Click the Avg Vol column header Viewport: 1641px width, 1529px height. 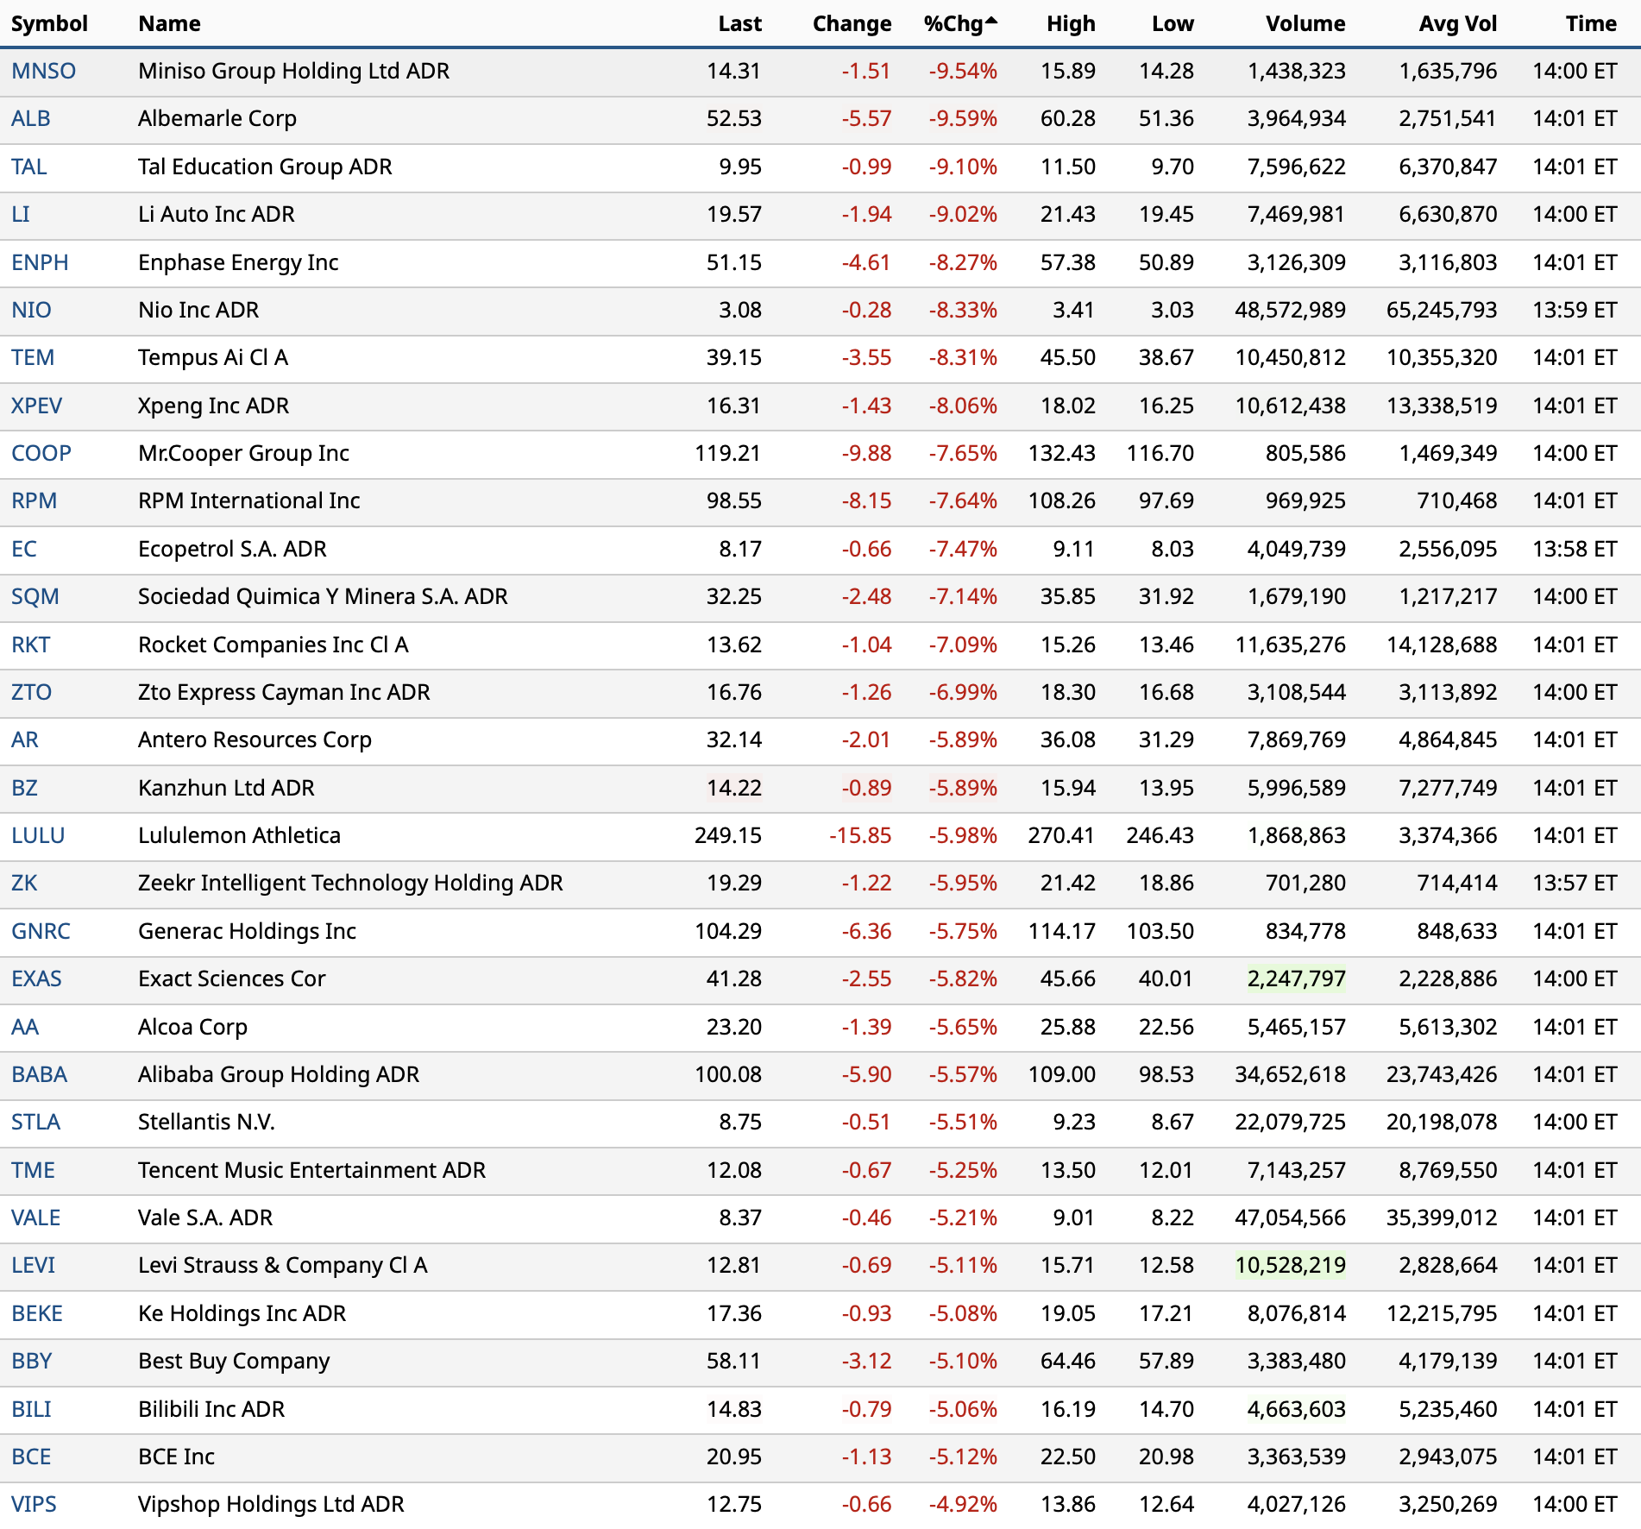click(x=1457, y=24)
